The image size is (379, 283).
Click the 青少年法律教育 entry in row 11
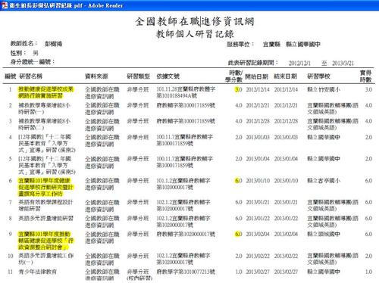pyautogui.click(x=37, y=272)
